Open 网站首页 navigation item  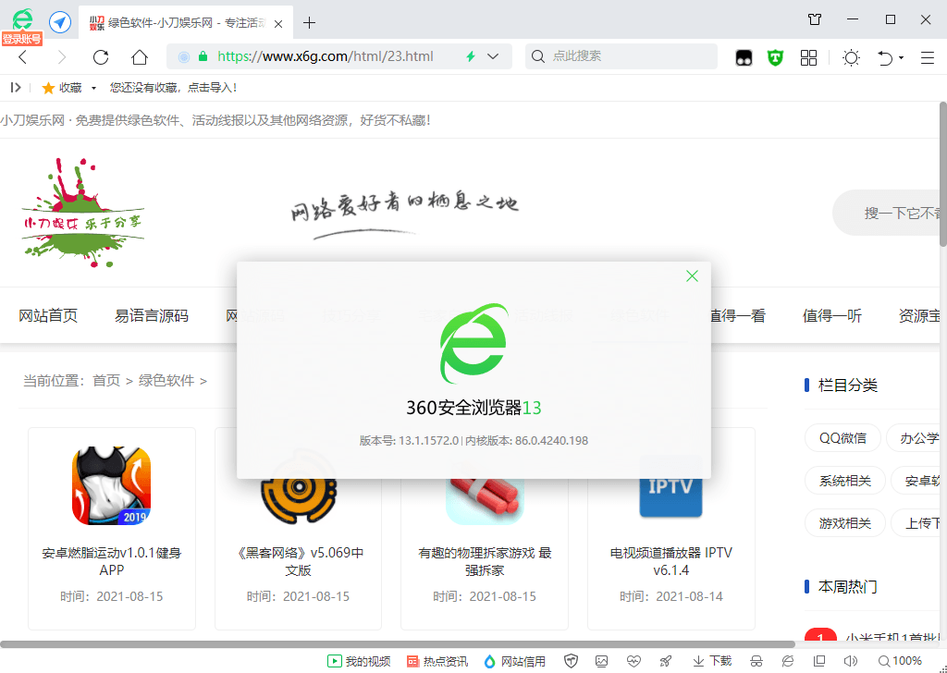(x=48, y=315)
